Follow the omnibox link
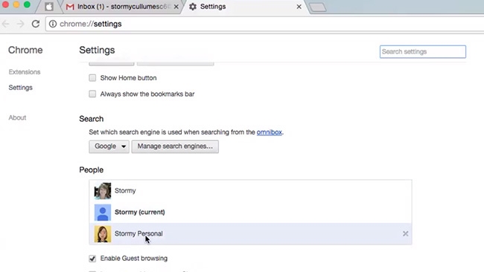Screen dimensions: 484x272 269,132
